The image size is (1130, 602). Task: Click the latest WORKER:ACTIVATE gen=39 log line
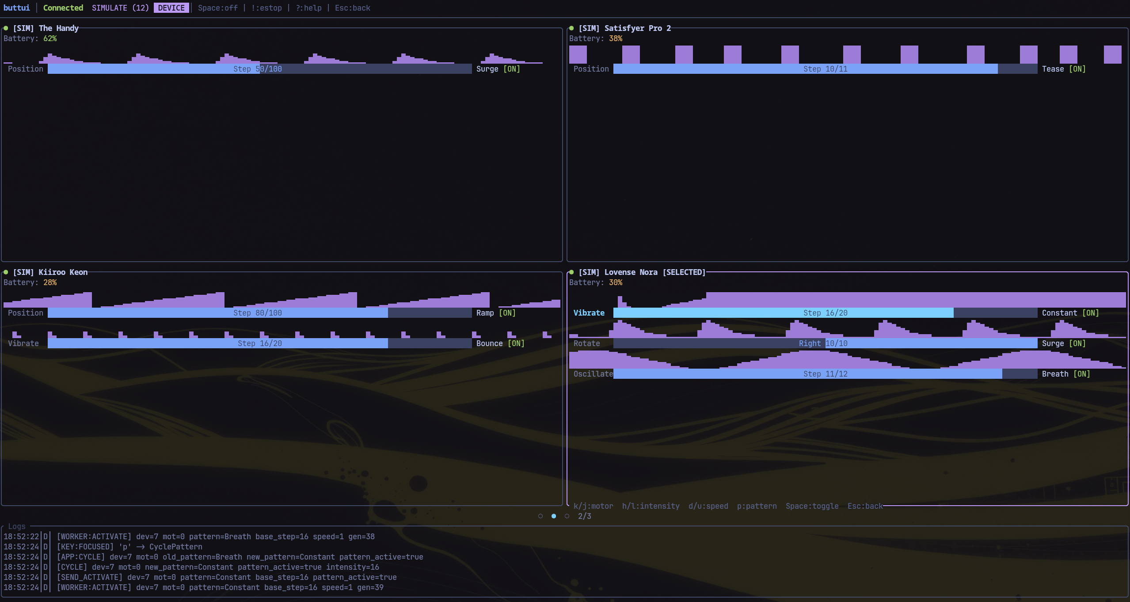(220, 587)
